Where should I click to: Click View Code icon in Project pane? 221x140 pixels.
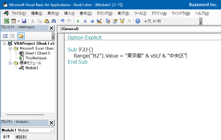[5, 36]
